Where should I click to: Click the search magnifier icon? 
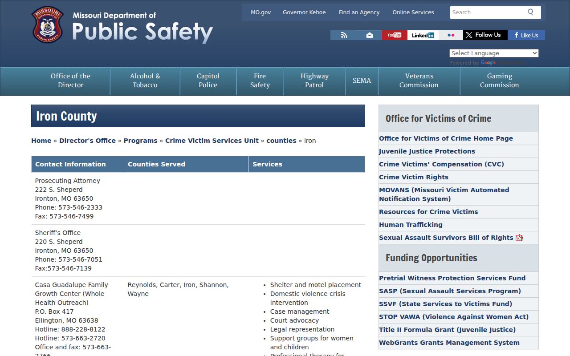(530, 12)
